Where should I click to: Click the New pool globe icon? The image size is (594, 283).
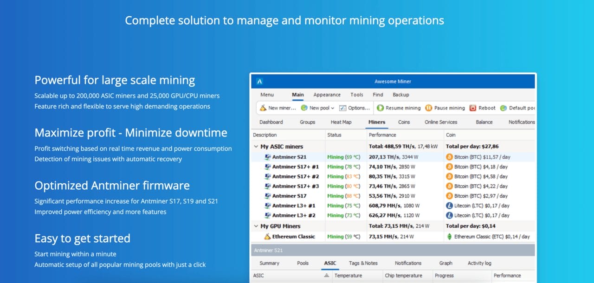pyautogui.click(x=304, y=108)
